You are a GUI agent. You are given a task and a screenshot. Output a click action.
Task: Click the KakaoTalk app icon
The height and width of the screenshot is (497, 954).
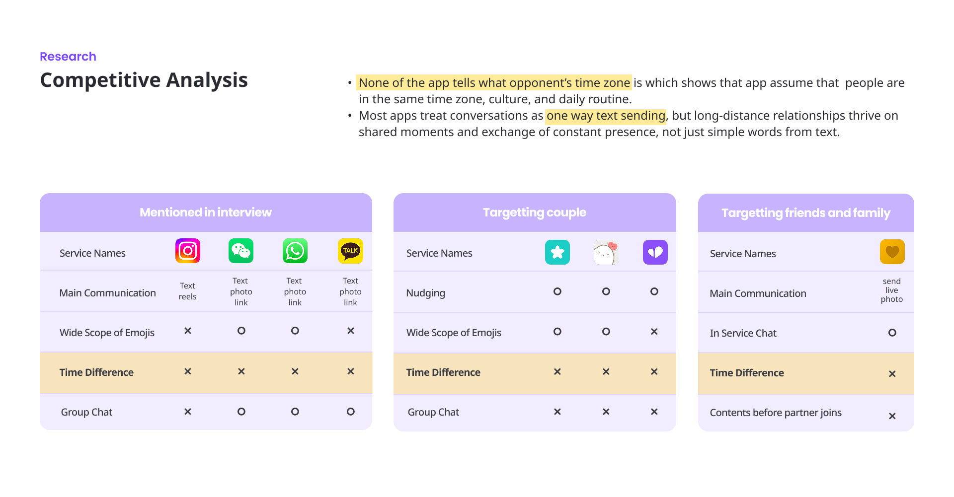[x=350, y=251]
